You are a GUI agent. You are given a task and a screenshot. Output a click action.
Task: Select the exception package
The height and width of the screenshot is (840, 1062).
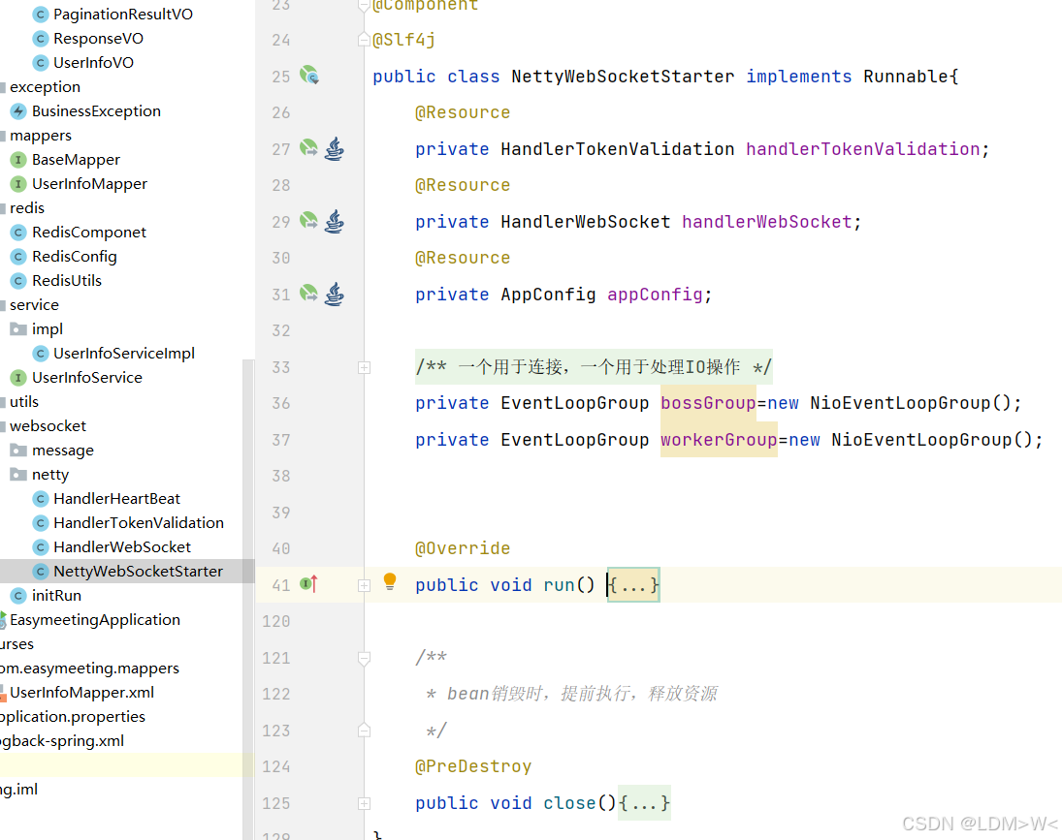pyautogui.click(x=45, y=87)
